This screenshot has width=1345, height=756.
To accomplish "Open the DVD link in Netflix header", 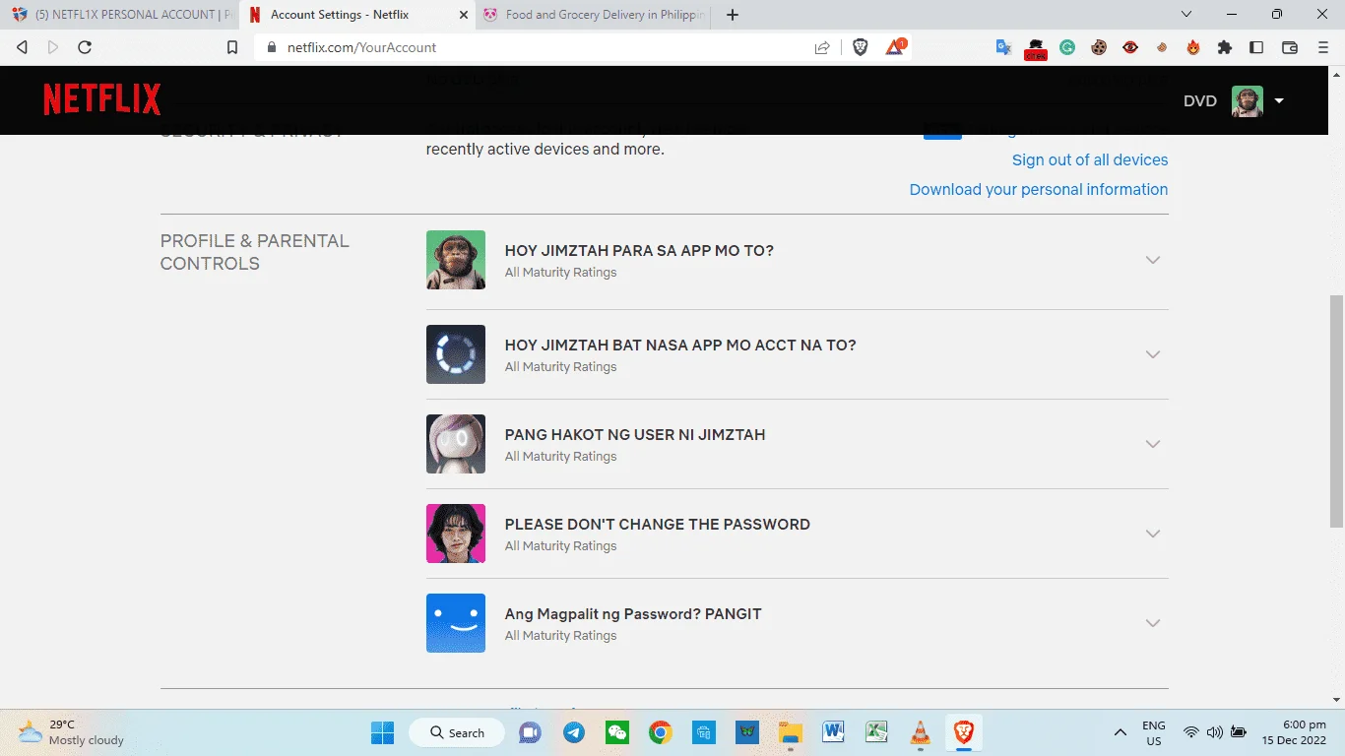I will [x=1200, y=101].
